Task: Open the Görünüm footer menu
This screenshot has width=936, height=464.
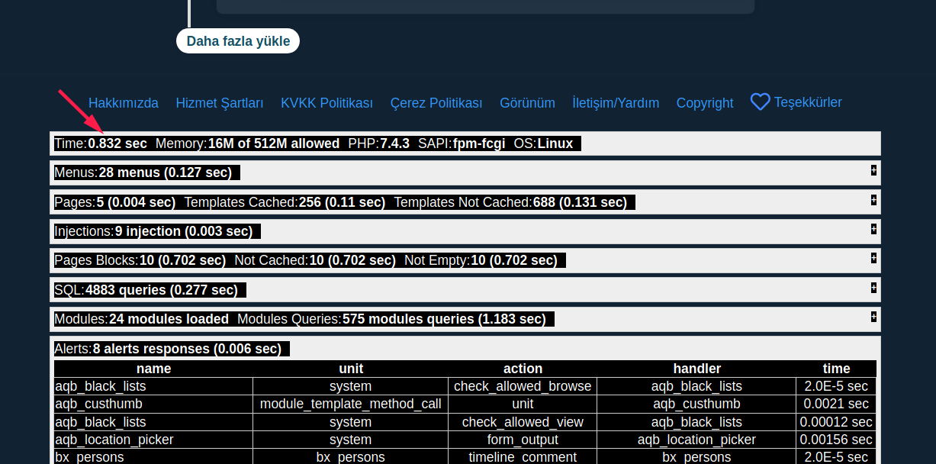Action: coord(527,103)
